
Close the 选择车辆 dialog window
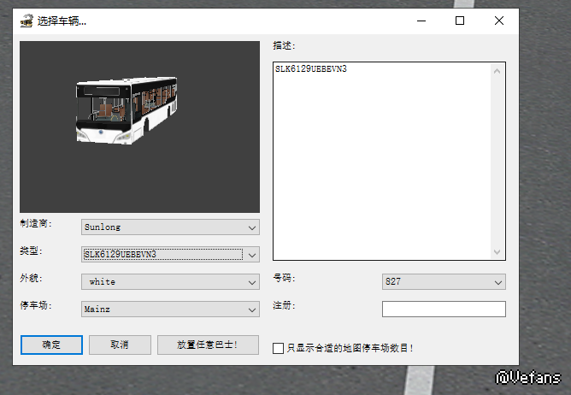(499, 21)
